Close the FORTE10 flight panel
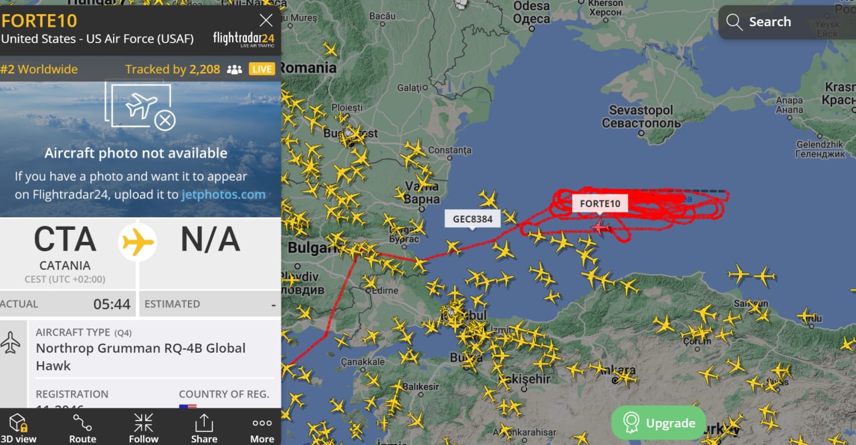 point(266,20)
